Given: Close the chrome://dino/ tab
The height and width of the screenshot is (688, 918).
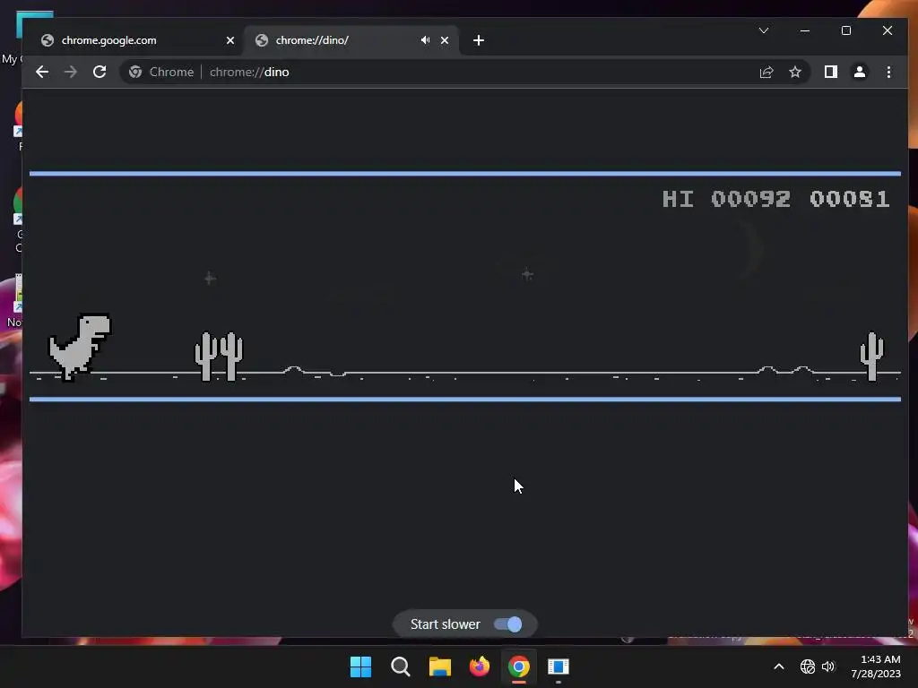Looking at the screenshot, I should click(x=445, y=40).
